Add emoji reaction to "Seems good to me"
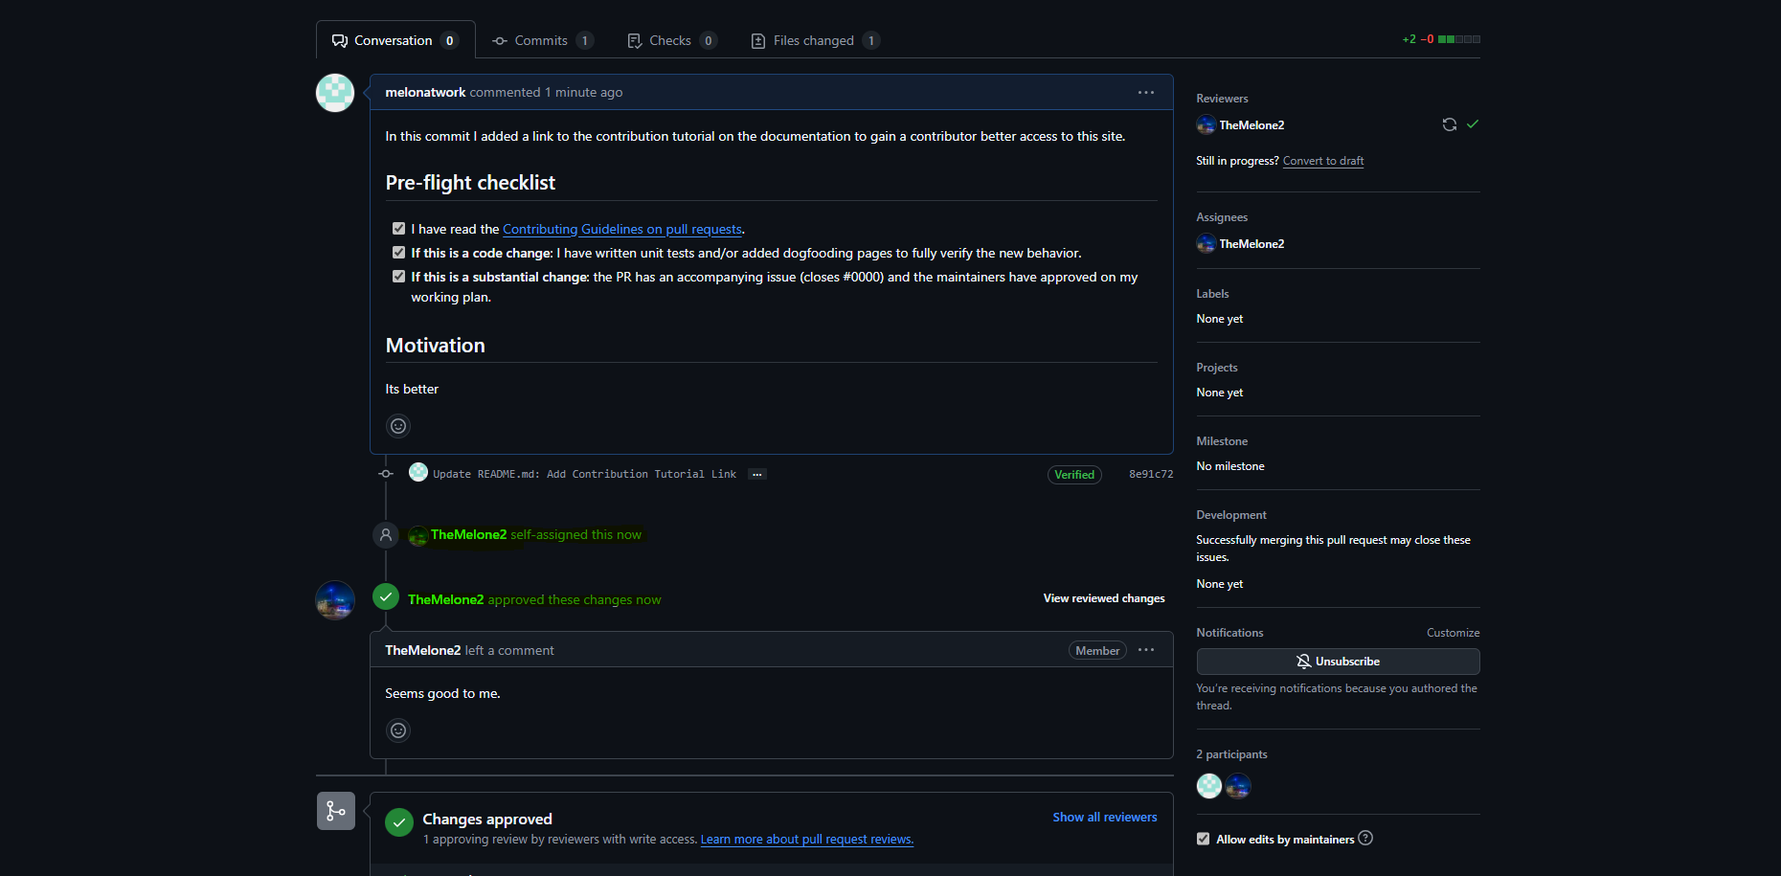The width and height of the screenshot is (1781, 876). coord(398,730)
